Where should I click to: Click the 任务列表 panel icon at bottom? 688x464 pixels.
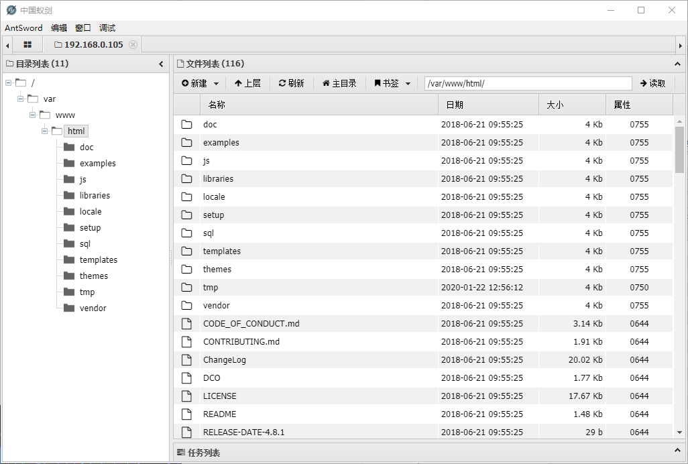click(180, 453)
